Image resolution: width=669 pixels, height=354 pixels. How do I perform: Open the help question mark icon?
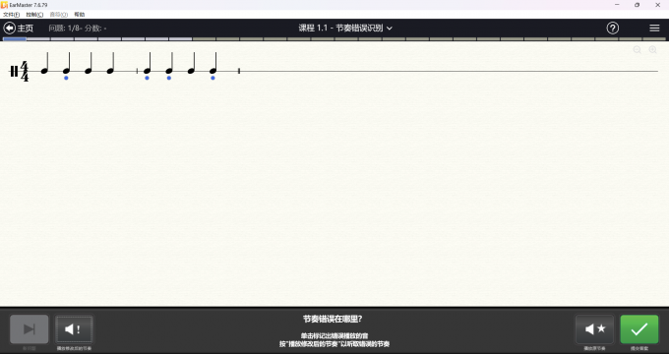[x=613, y=29]
